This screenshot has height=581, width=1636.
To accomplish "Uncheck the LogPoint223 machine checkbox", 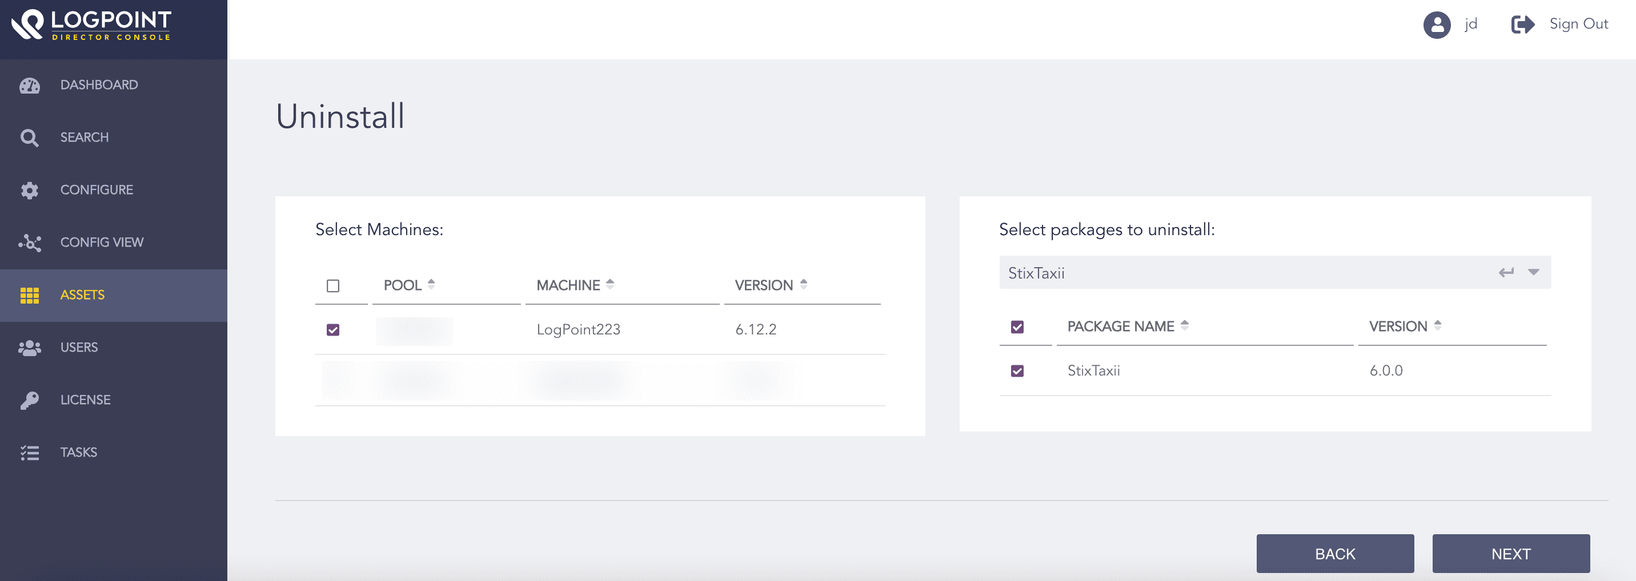I will [333, 330].
